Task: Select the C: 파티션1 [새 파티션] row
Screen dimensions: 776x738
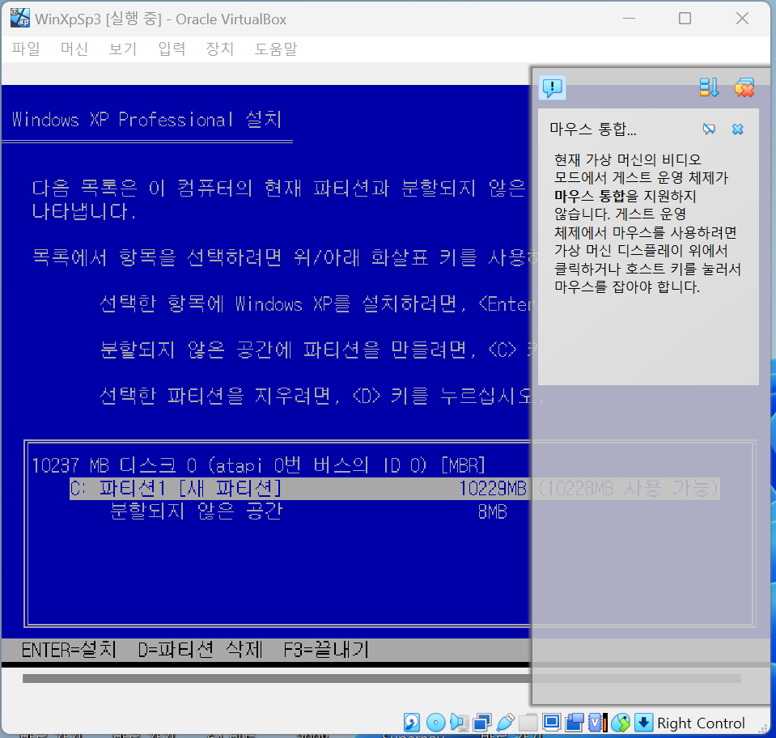Action: pos(394,489)
